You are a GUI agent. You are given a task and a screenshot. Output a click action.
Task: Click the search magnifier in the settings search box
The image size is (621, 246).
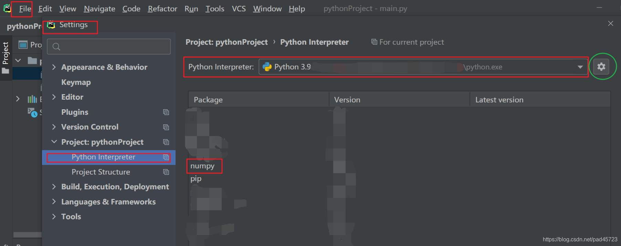pyautogui.click(x=56, y=46)
